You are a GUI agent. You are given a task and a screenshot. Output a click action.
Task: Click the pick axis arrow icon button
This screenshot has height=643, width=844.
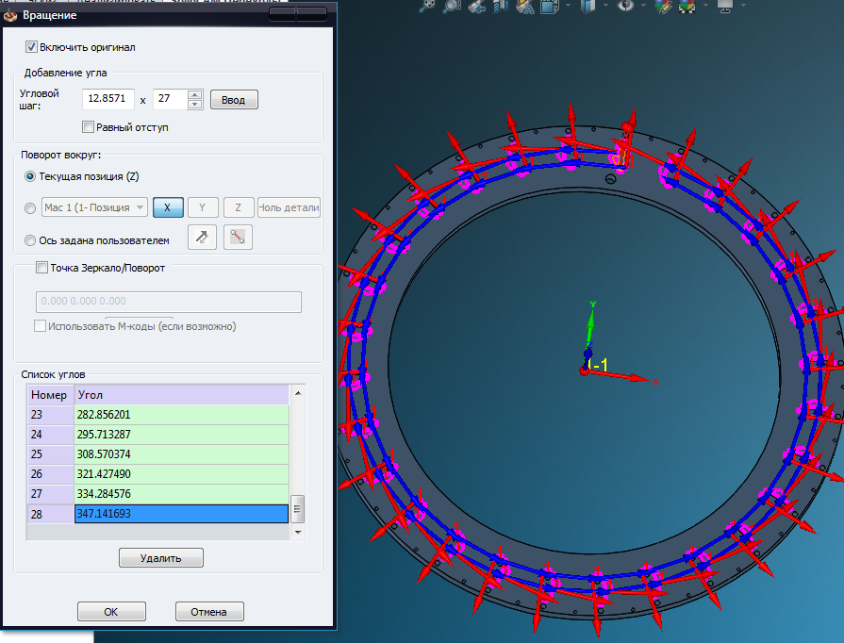203,238
